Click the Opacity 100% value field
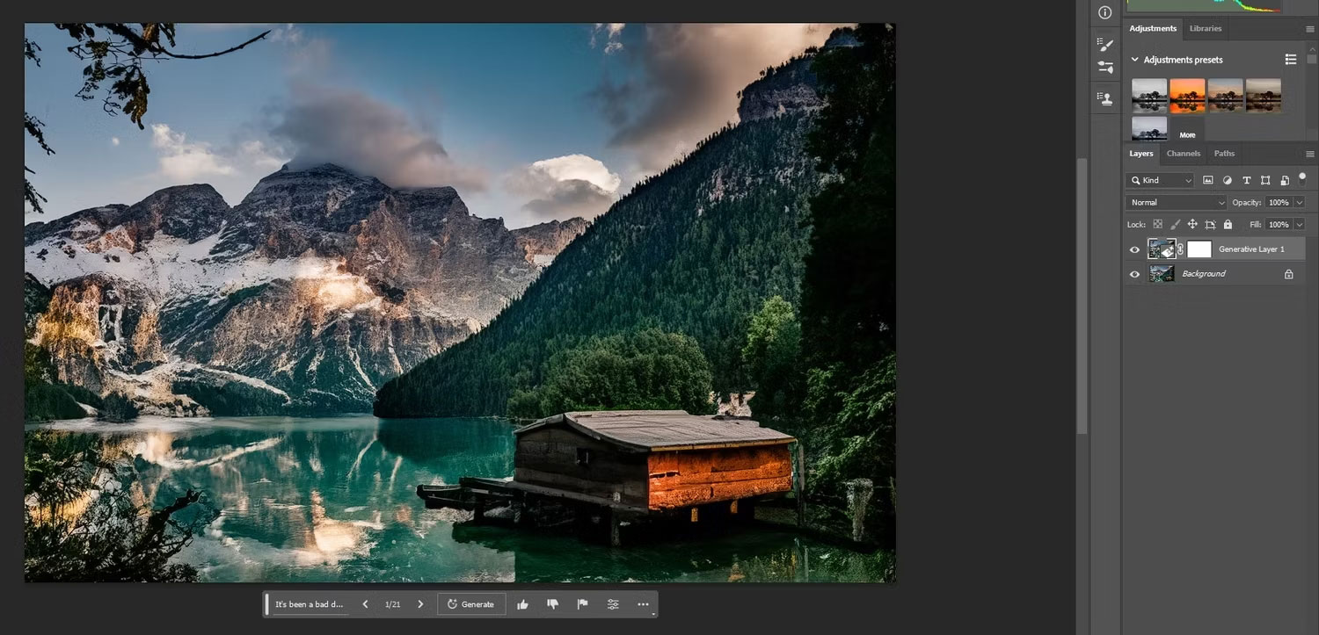Viewport: 1319px width, 635px height. point(1279,202)
